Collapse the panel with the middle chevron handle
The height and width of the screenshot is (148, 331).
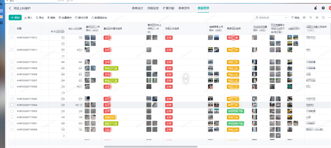point(186,78)
